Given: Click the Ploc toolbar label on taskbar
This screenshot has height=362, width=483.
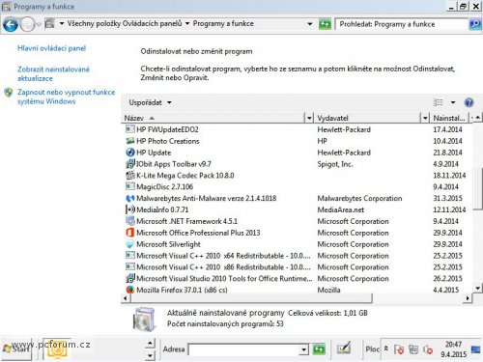Looking at the screenshot, I should tap(372, 349).
